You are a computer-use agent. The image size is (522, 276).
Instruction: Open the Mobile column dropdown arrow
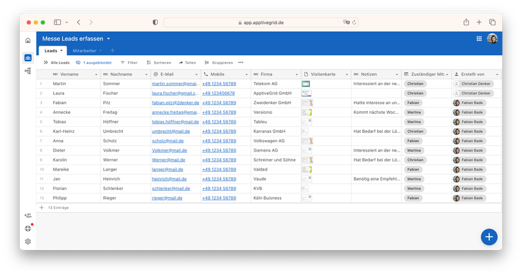tap(247, 74)
